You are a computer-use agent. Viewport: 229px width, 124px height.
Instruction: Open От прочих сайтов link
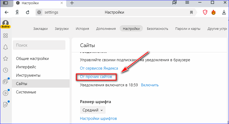[x=96, y=77]
